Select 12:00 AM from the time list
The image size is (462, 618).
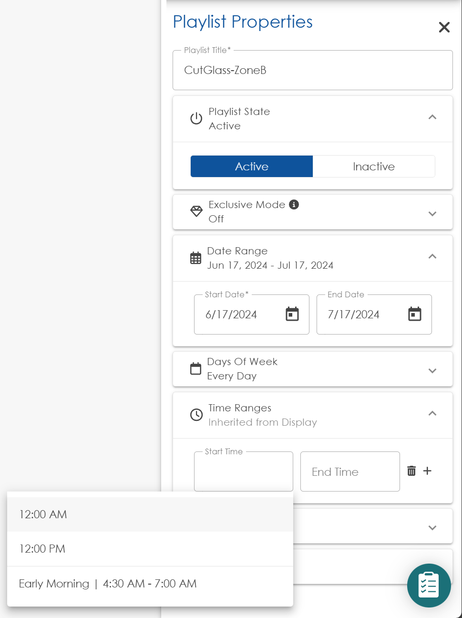coord(43,514)
